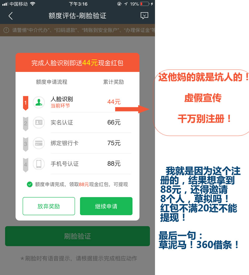Tap the phone verification icon
249x275 pixels.
click(x=39, y=164)
